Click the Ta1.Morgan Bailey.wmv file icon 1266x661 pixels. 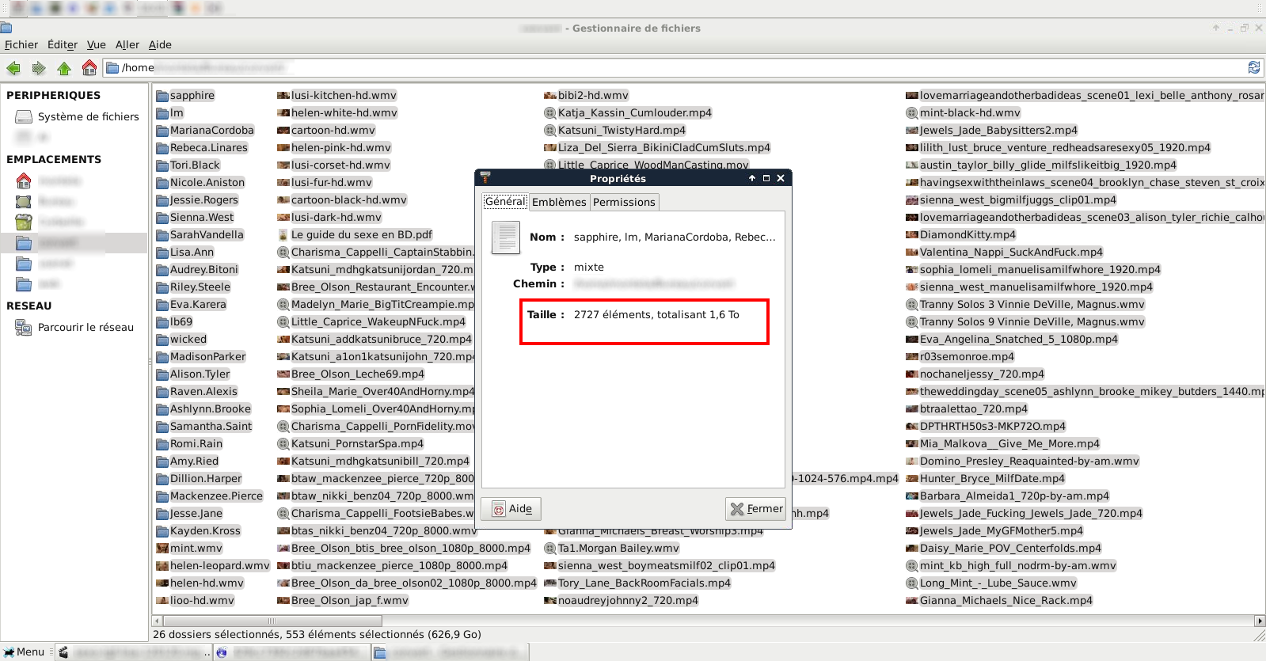pyautogui.click(x=550, y=549)
